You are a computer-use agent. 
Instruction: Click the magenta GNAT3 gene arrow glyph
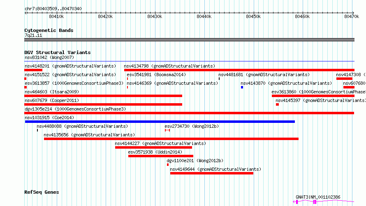click(324, 201)
